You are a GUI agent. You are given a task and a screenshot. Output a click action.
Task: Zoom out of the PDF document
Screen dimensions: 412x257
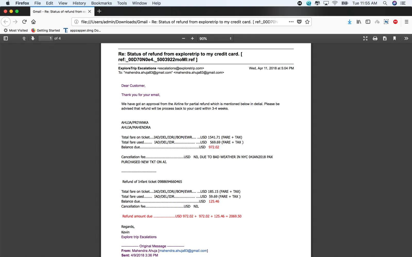coord(183,38)
